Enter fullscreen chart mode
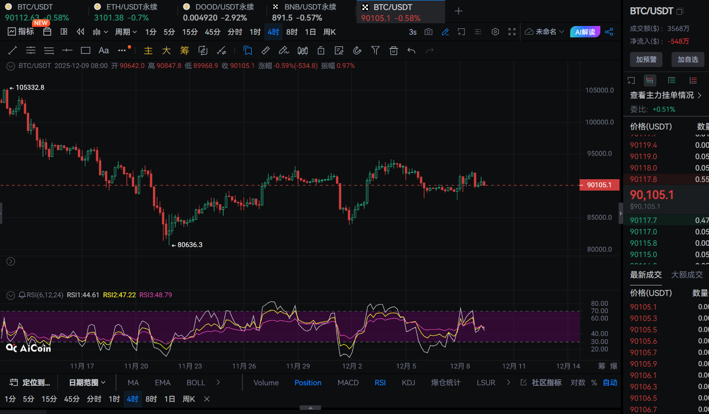 coord(512,32)
